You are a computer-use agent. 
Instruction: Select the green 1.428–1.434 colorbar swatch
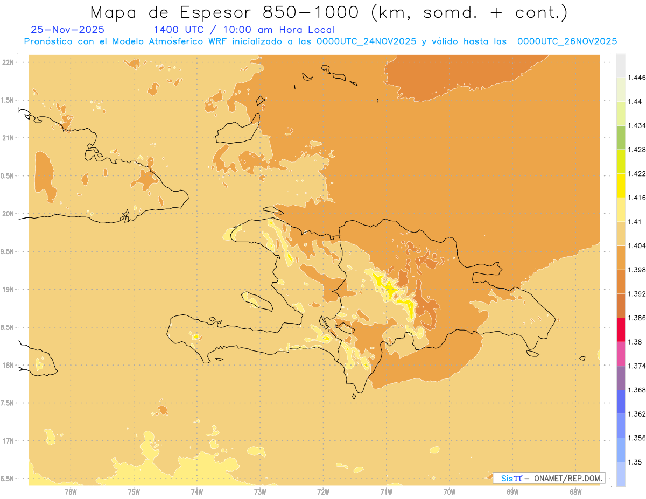tap(621, 137)
